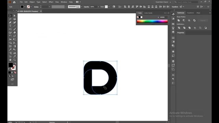Click the Divide pathfinder icon
Image resolution: width=219 pixels, height=123 pixels.
point(179,28)
